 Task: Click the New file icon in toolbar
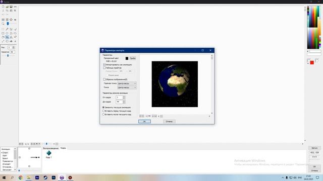3,7
